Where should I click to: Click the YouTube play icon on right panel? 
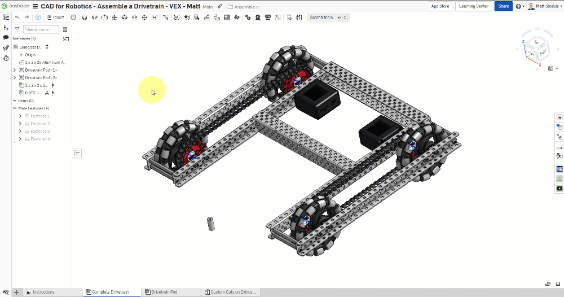click(x=559, y=188)
